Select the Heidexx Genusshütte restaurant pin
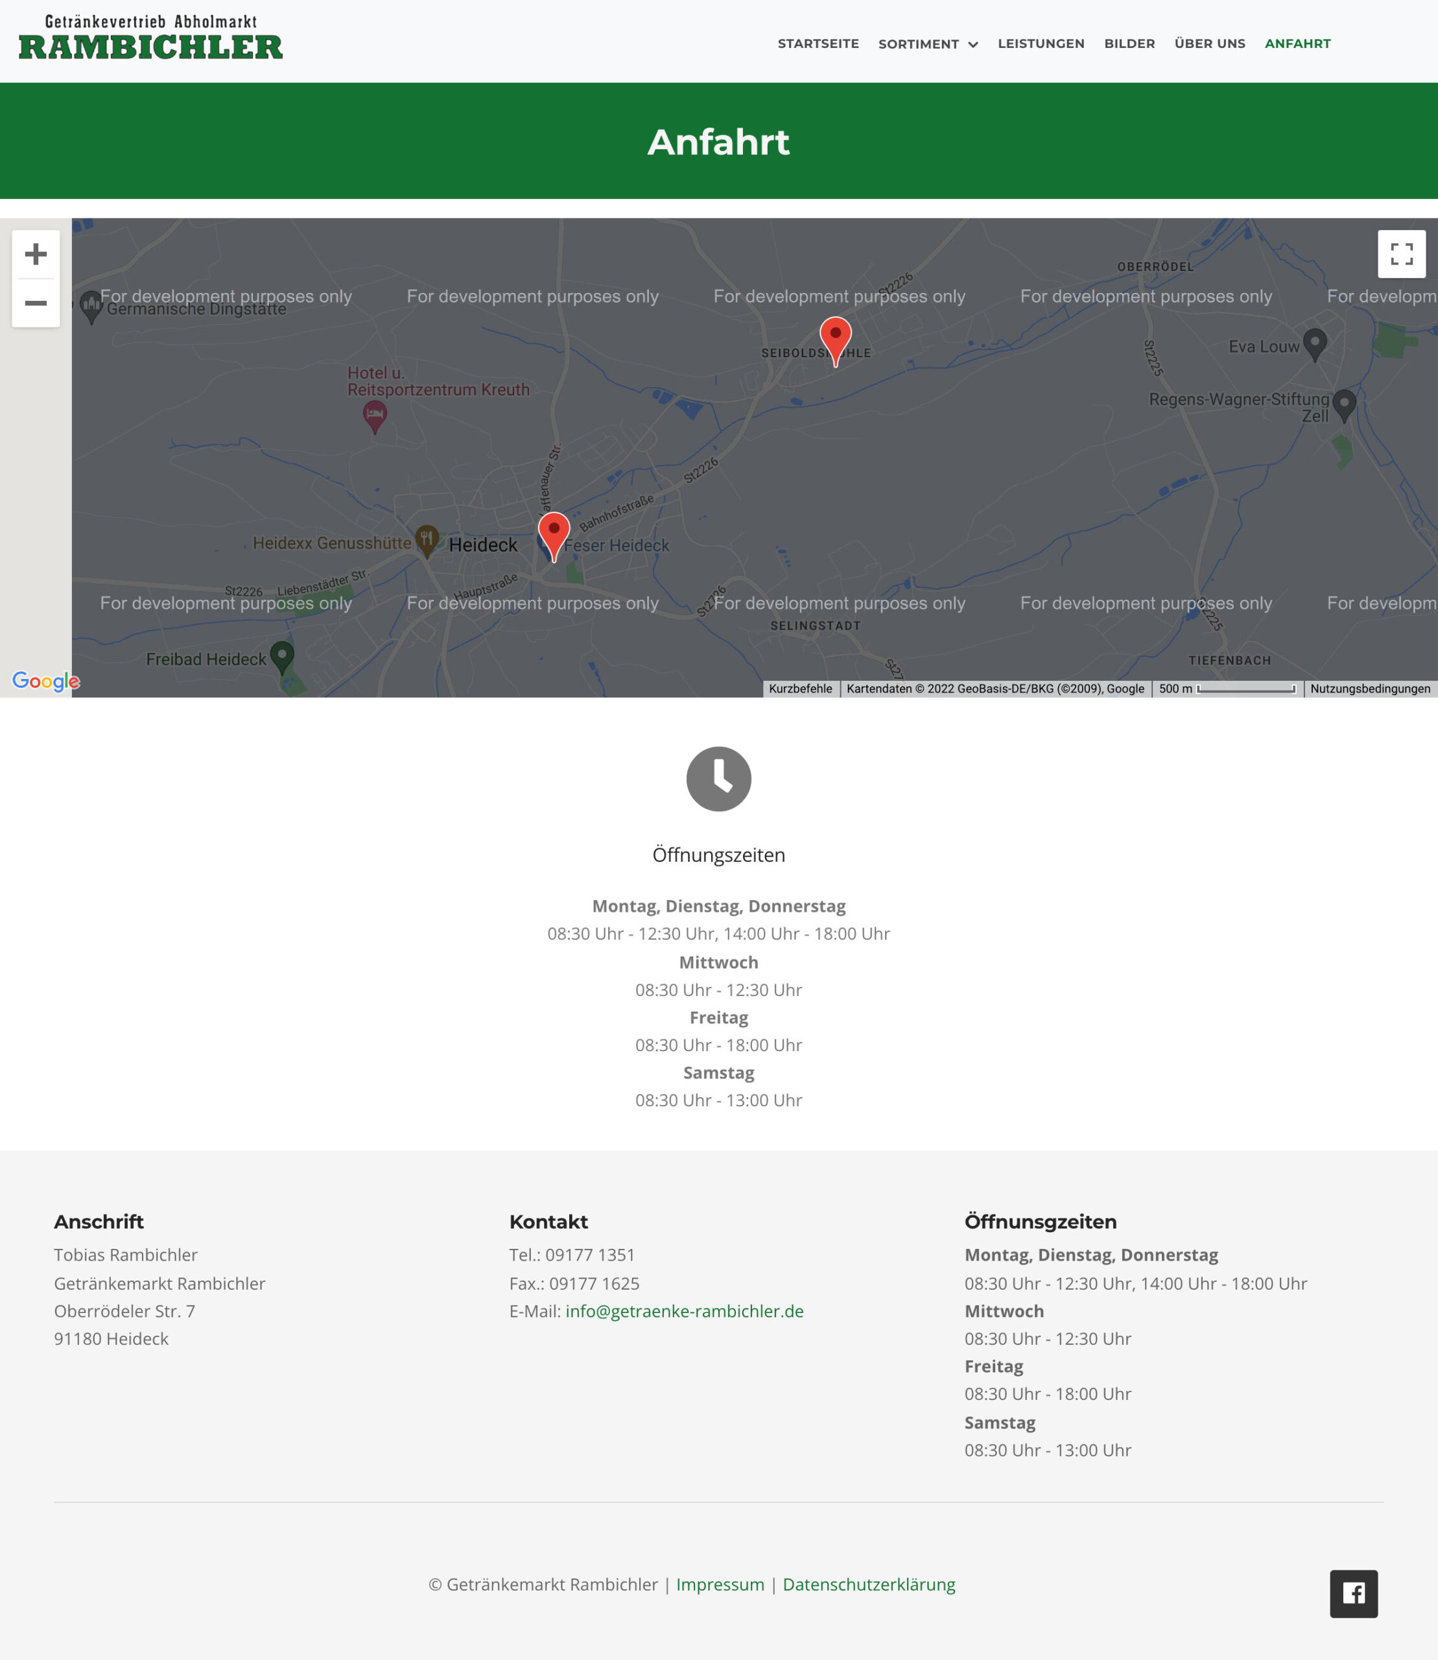 pyautogui.click(x=427, y=542)
